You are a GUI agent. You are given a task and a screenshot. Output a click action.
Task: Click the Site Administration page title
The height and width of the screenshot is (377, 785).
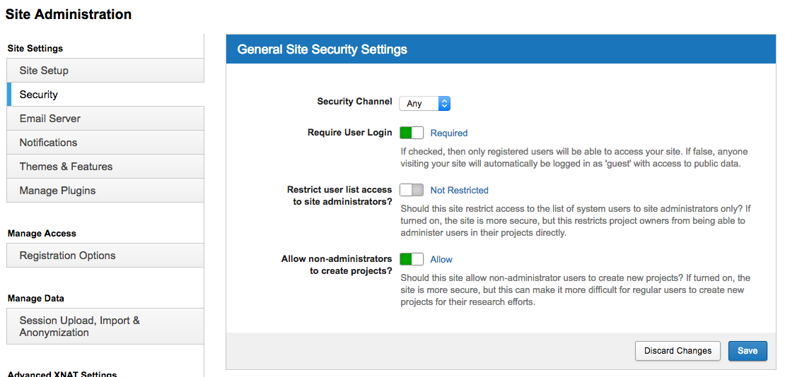click(x=69, y=14)
